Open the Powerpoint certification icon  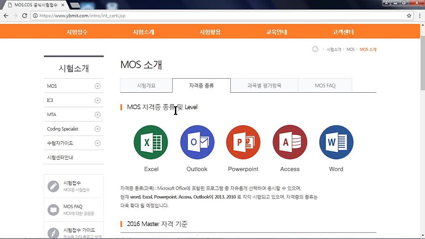tap(243, 142)
